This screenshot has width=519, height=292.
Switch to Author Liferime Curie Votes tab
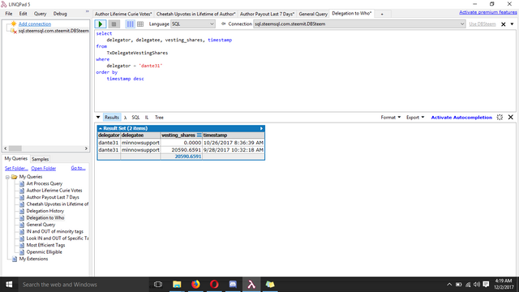[x=123, y=14]
